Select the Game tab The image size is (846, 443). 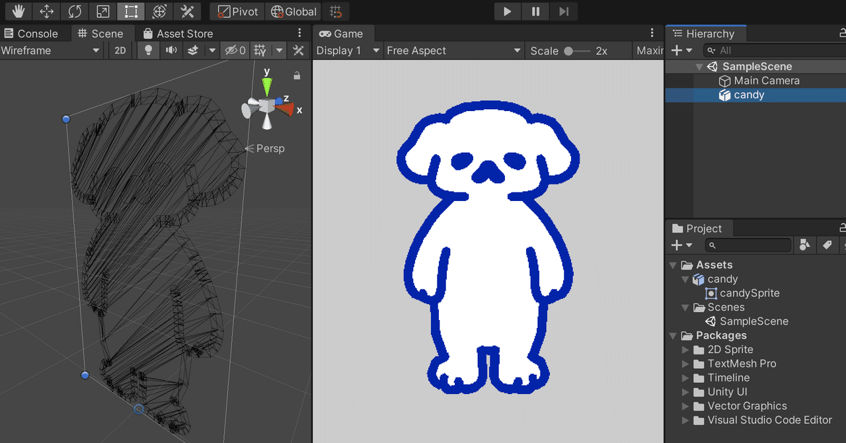(341, 34)
